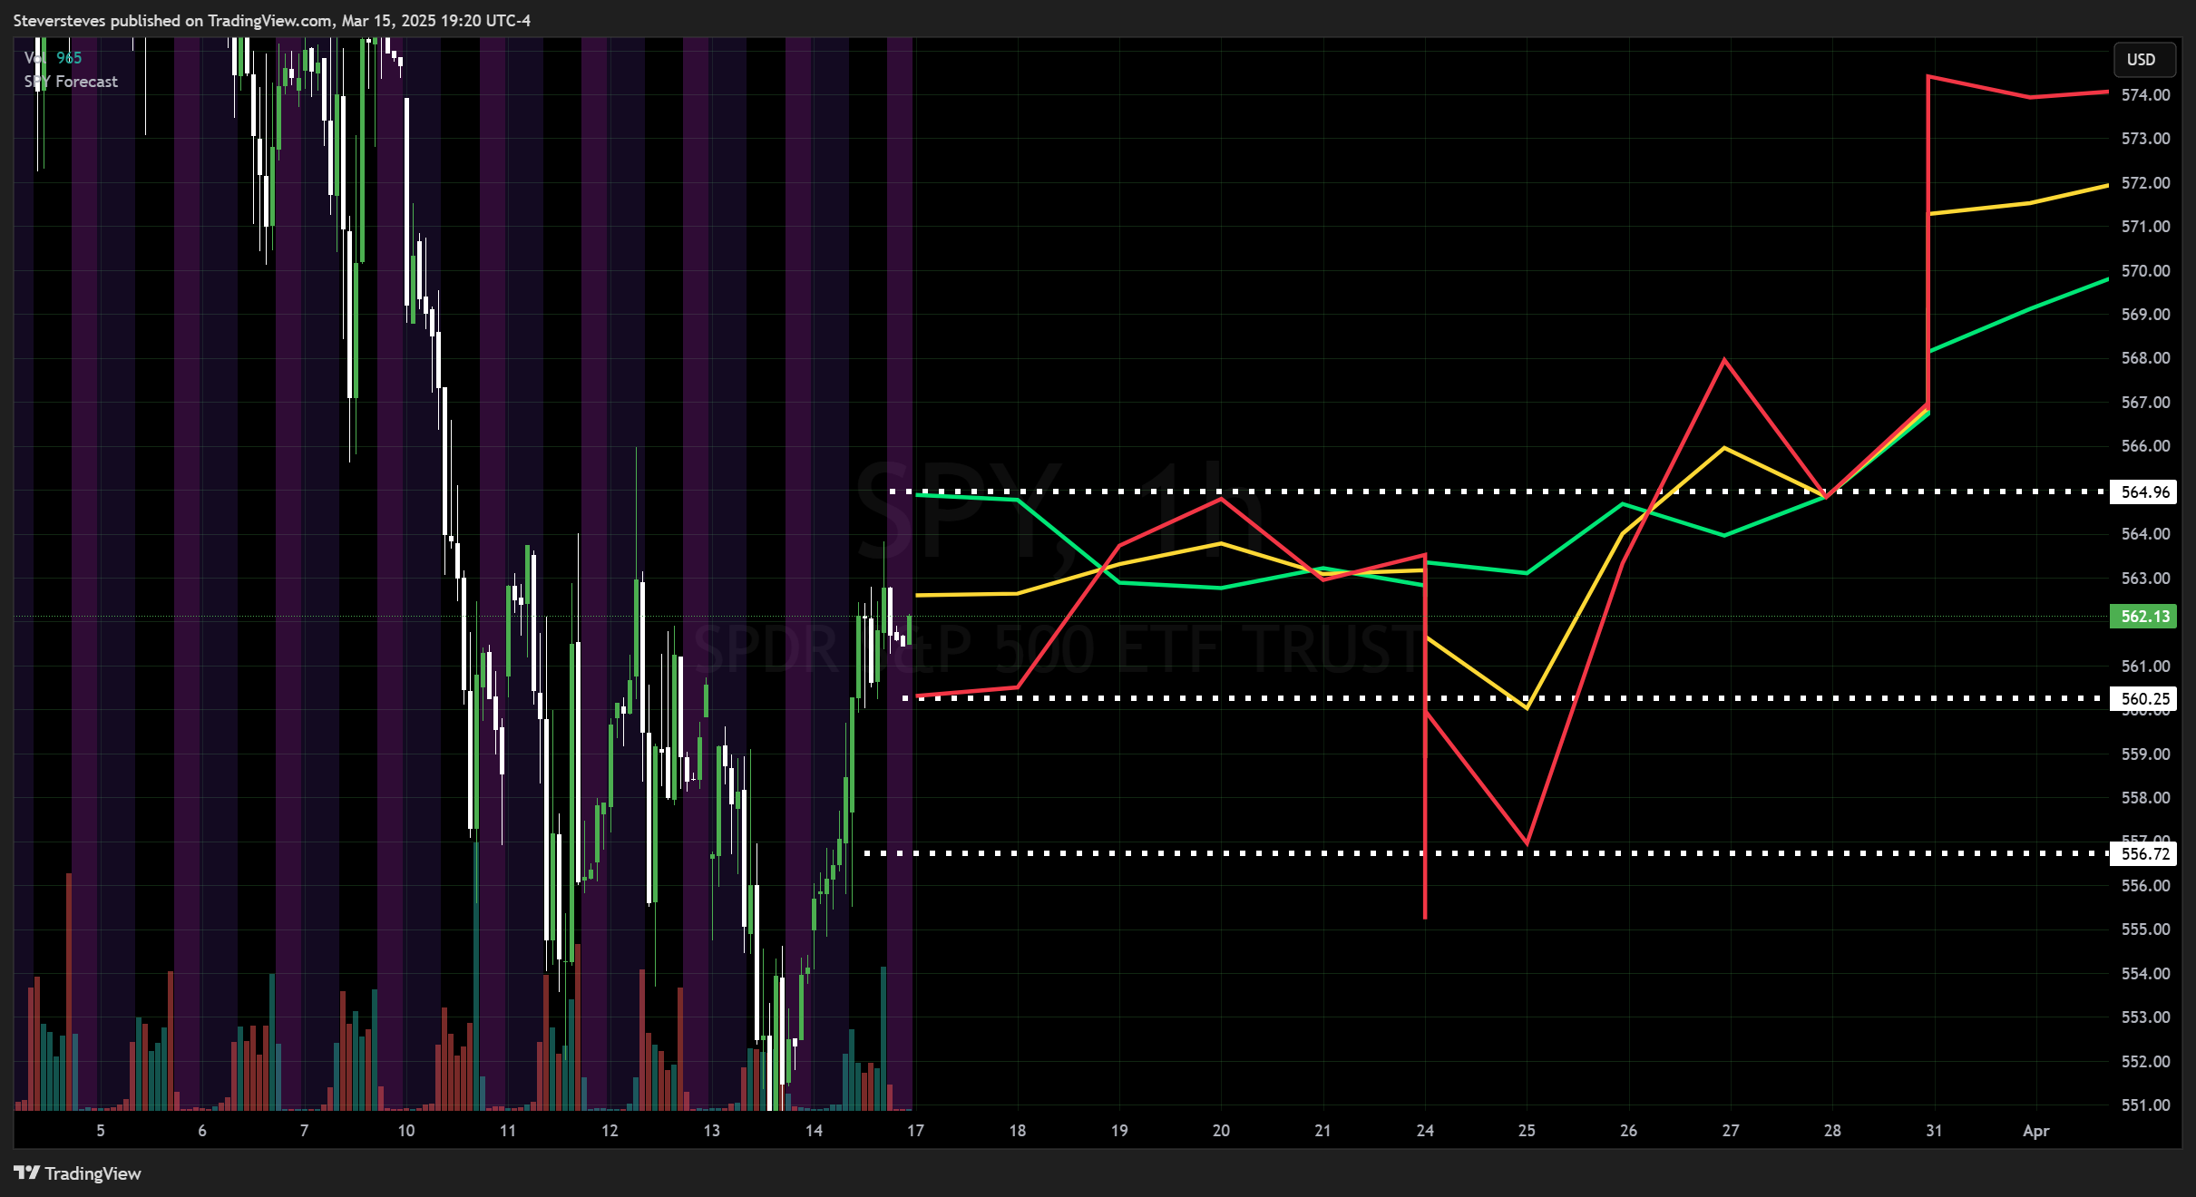This screenshot has width=2196, height=1197.
Task: Click date 31 on the time axis
Action: coord(1934,1130)
